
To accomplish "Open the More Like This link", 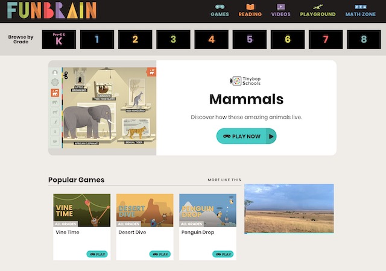I will coord(224,180).
